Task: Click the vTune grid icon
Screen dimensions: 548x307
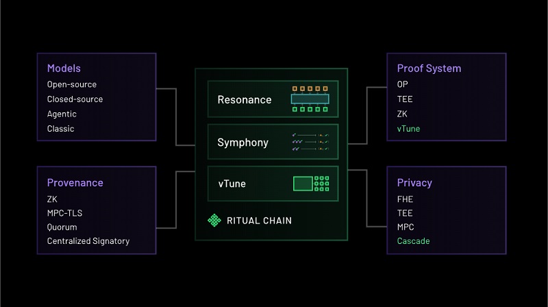Action: (x=311, y=184)
